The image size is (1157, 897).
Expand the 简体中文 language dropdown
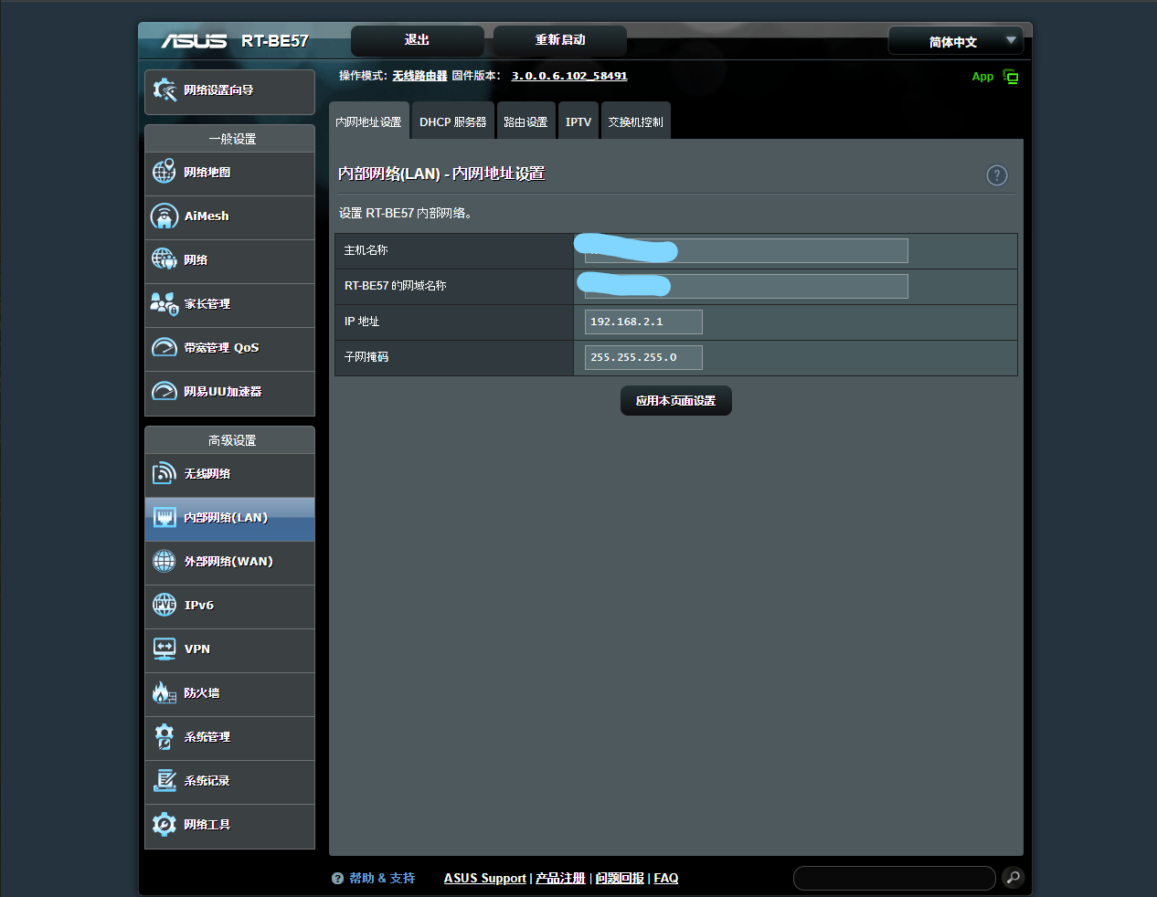click(x=955, y=41)
